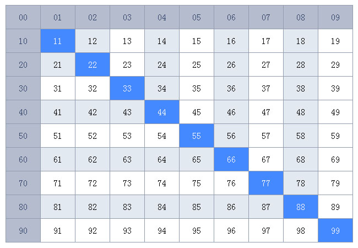Select the blue cell 66
Image resolution: width=358 pixels, height=248 pixels.
pyautogui.click(x=231, y=160)
